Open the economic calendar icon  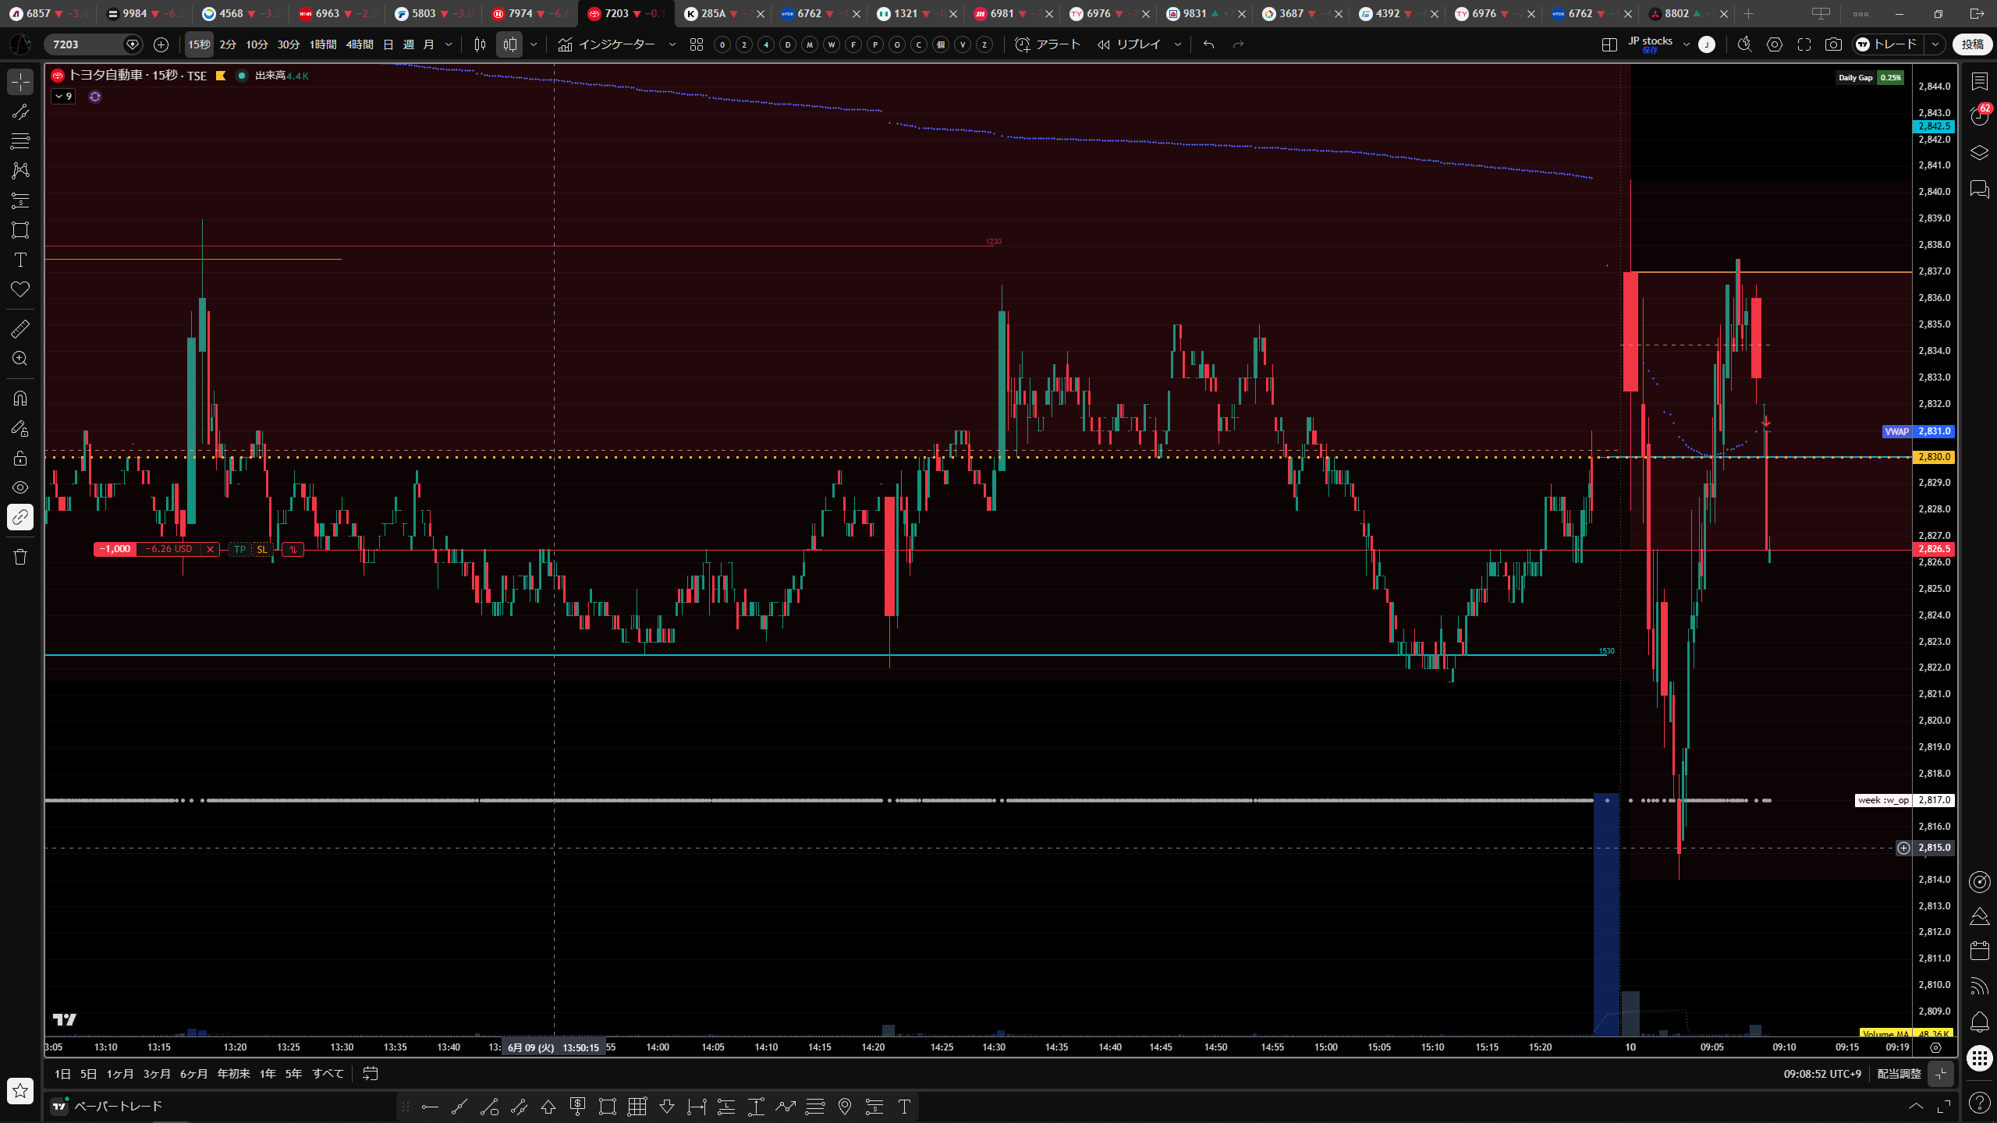click(x=1979, y=951)
